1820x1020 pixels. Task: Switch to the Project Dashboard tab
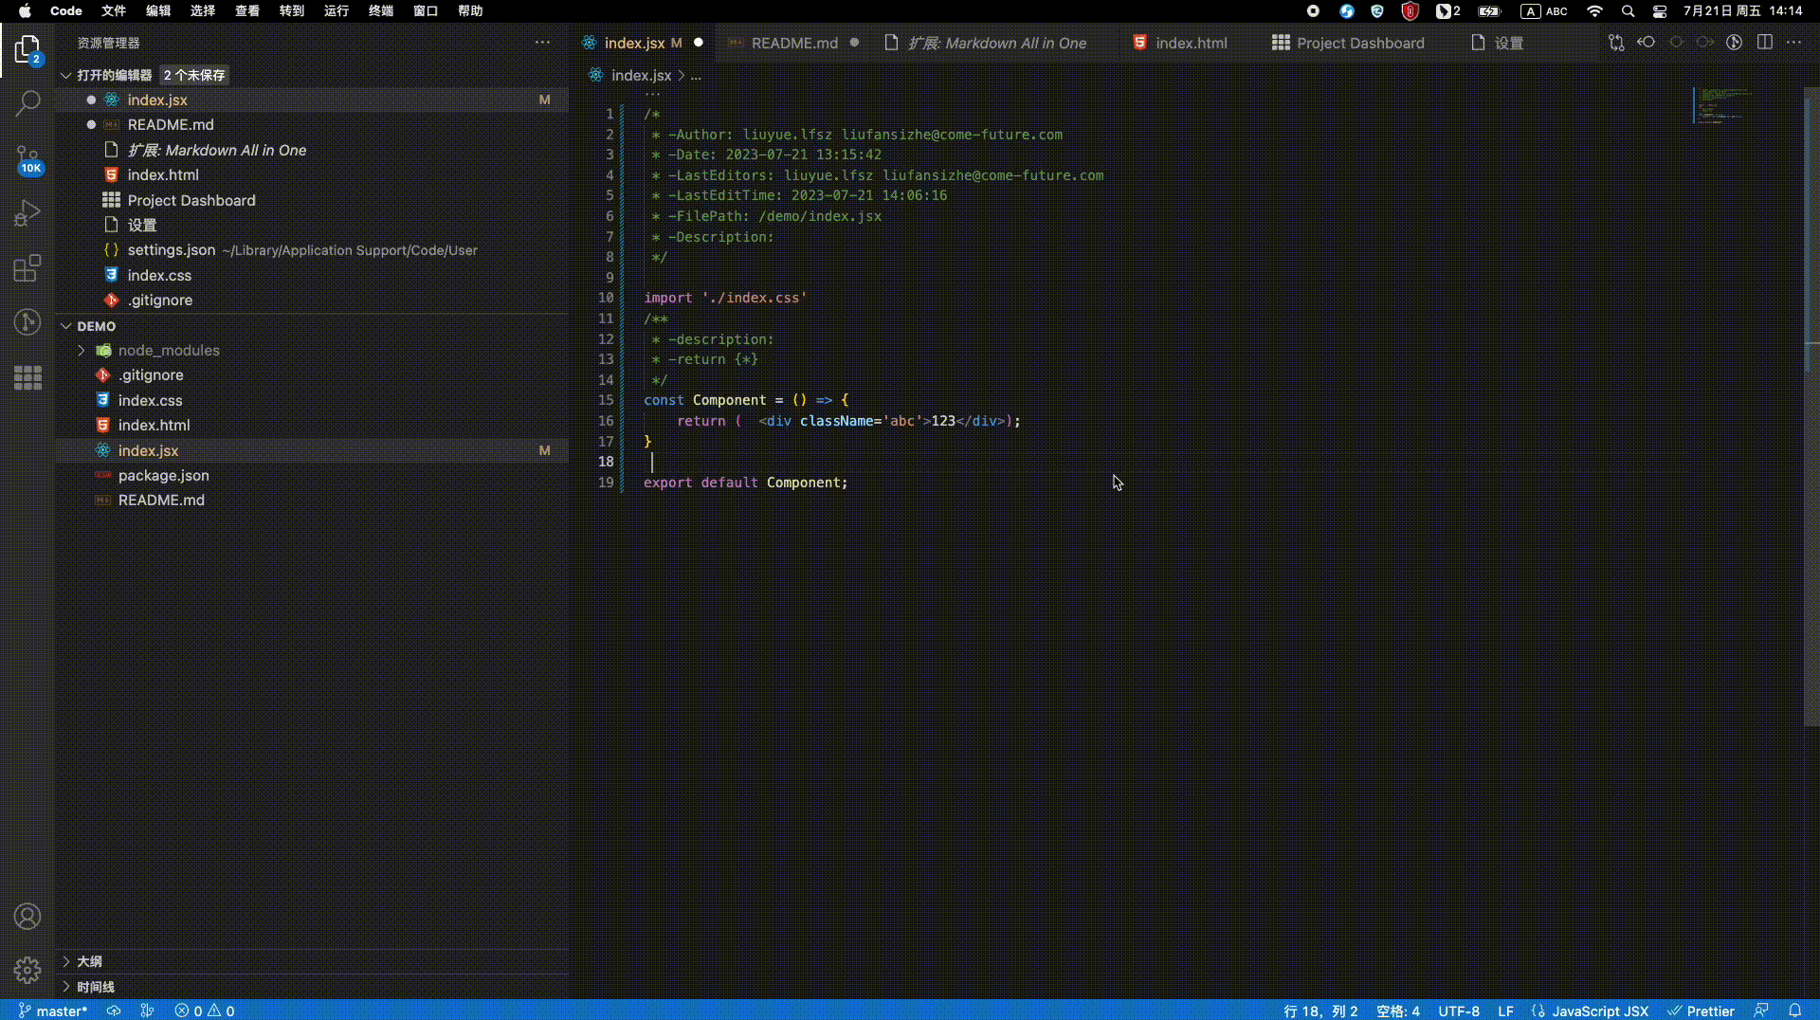pyautogui.click(x=1359, y=43)
